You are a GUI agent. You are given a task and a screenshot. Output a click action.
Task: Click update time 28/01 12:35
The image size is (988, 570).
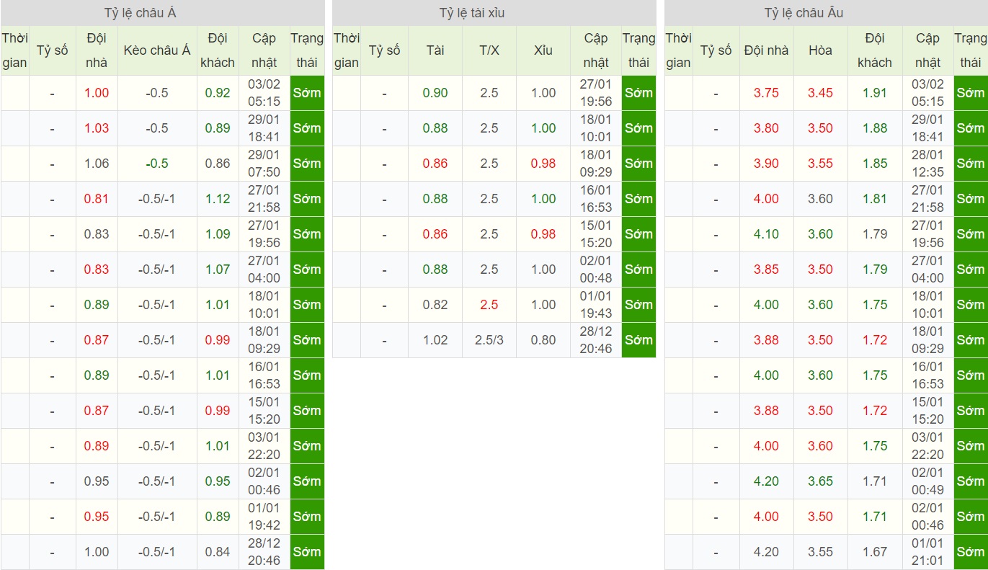(x=927, y=164)
